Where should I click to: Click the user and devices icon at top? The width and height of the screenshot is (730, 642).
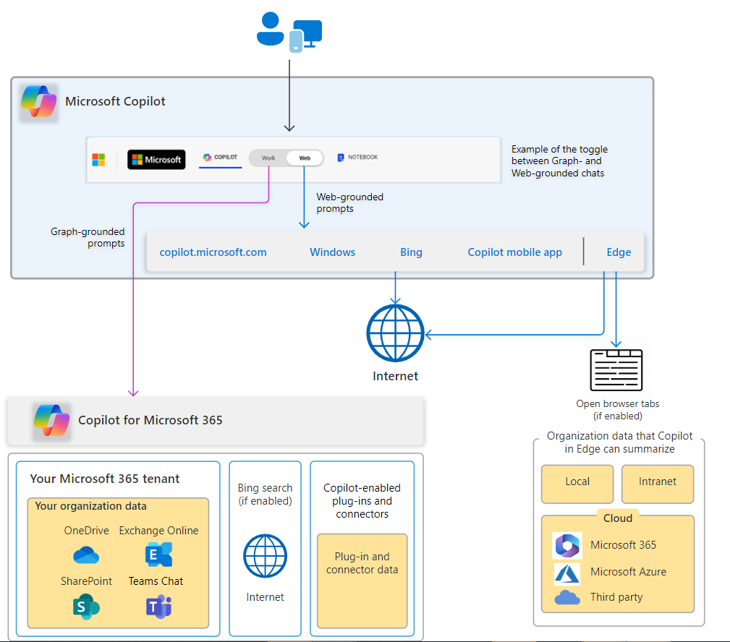(289, 32)
